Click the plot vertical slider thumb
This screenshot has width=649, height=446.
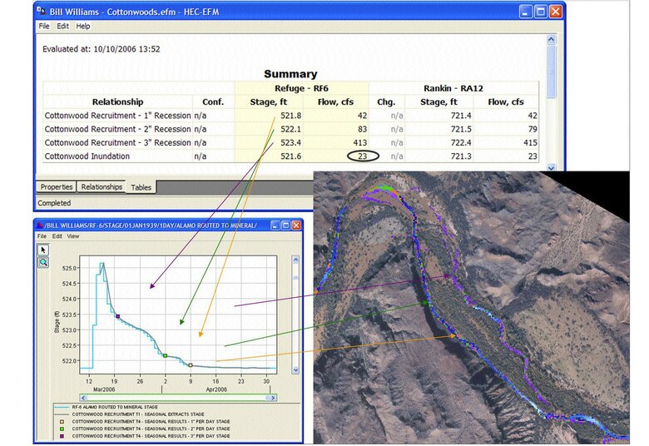pyautogui.click(x=295, y=277)
